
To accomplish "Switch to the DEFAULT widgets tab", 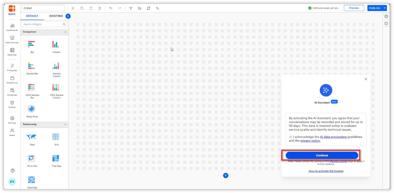I will tap(32, 16).
